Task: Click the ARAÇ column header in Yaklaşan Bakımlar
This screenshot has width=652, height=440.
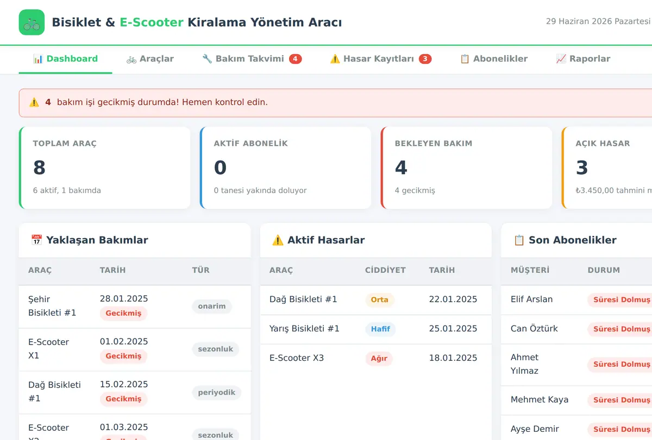Action: [40, 270]
